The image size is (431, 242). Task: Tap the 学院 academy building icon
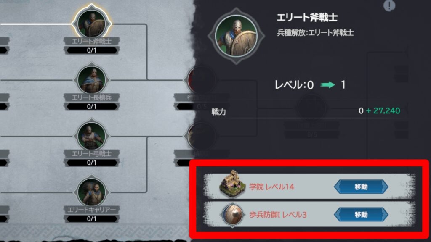coord(232,184)
